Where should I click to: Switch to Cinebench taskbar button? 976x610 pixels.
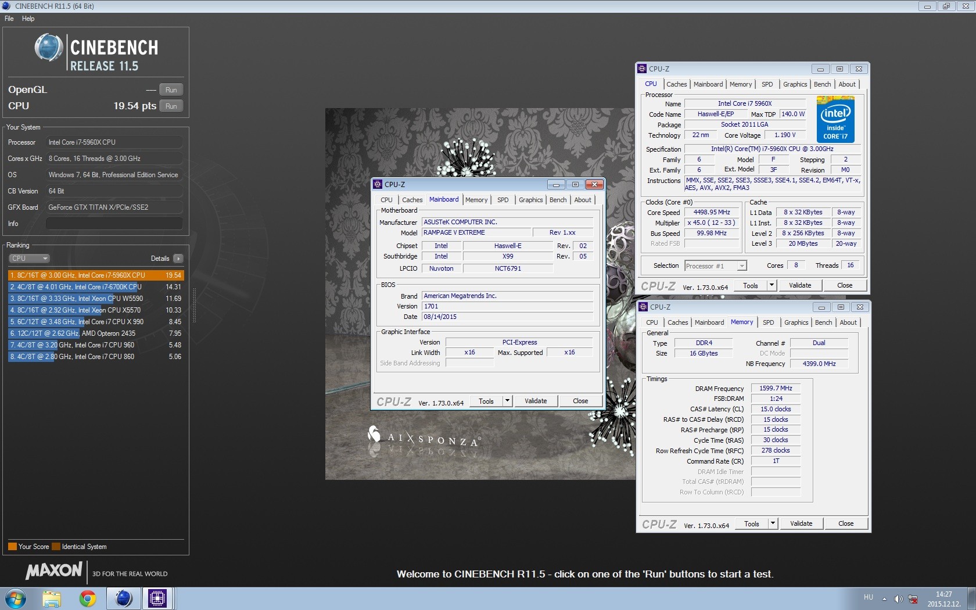click(x=124, y=598)
